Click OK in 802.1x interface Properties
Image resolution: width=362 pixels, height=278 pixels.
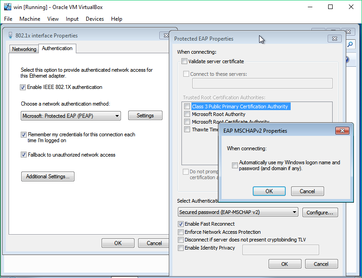(x=118, y=243)
